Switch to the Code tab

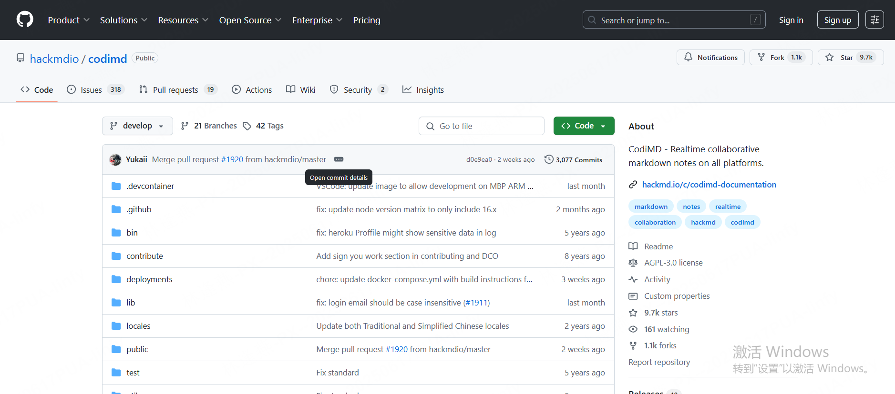(37, 90)
